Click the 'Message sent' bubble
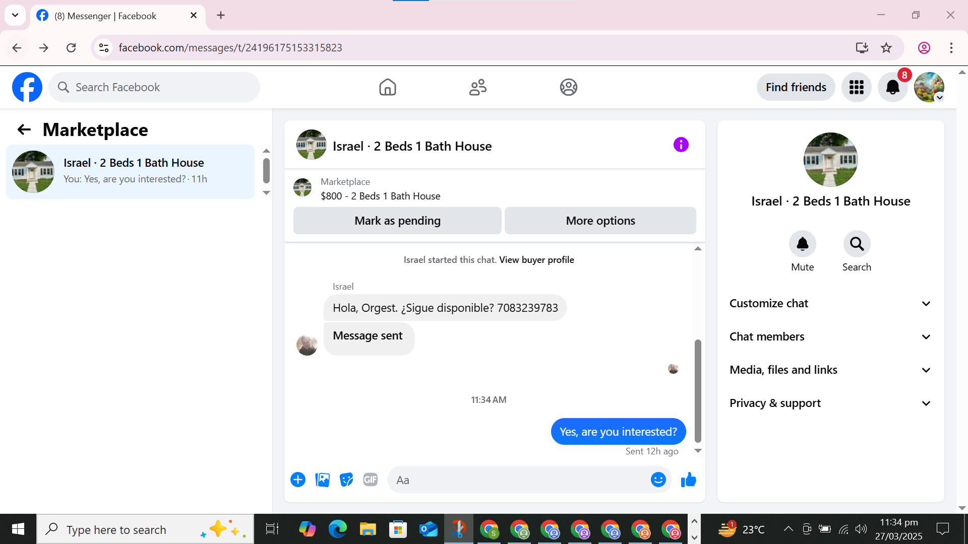The image size is (968, 544). [x=369, y=338]
